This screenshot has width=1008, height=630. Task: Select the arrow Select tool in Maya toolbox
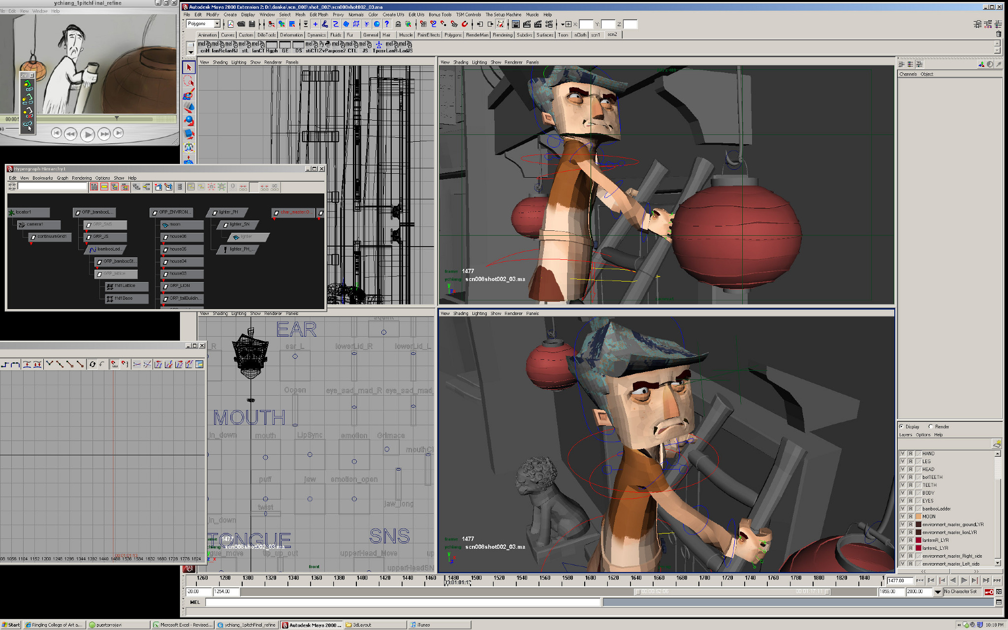(x=189, y=67)
